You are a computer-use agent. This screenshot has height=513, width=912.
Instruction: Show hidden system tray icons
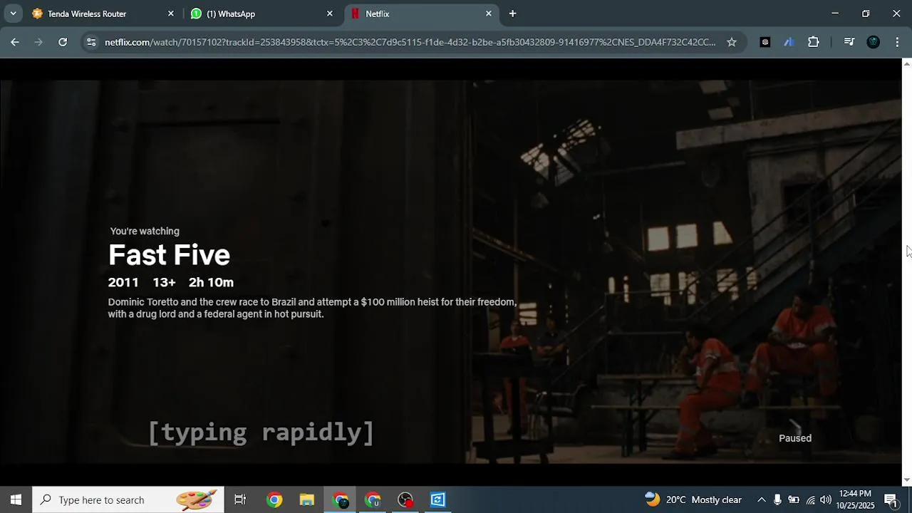(761, 499)
